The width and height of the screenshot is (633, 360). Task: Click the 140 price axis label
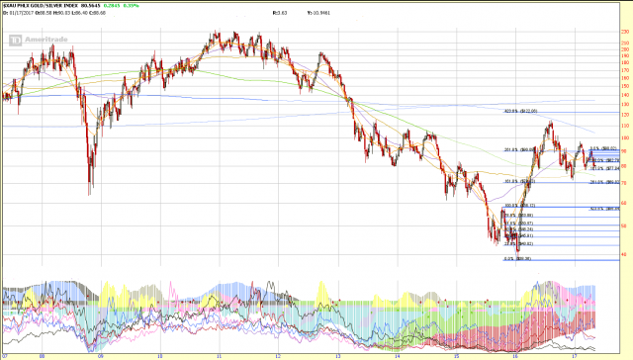625,95
